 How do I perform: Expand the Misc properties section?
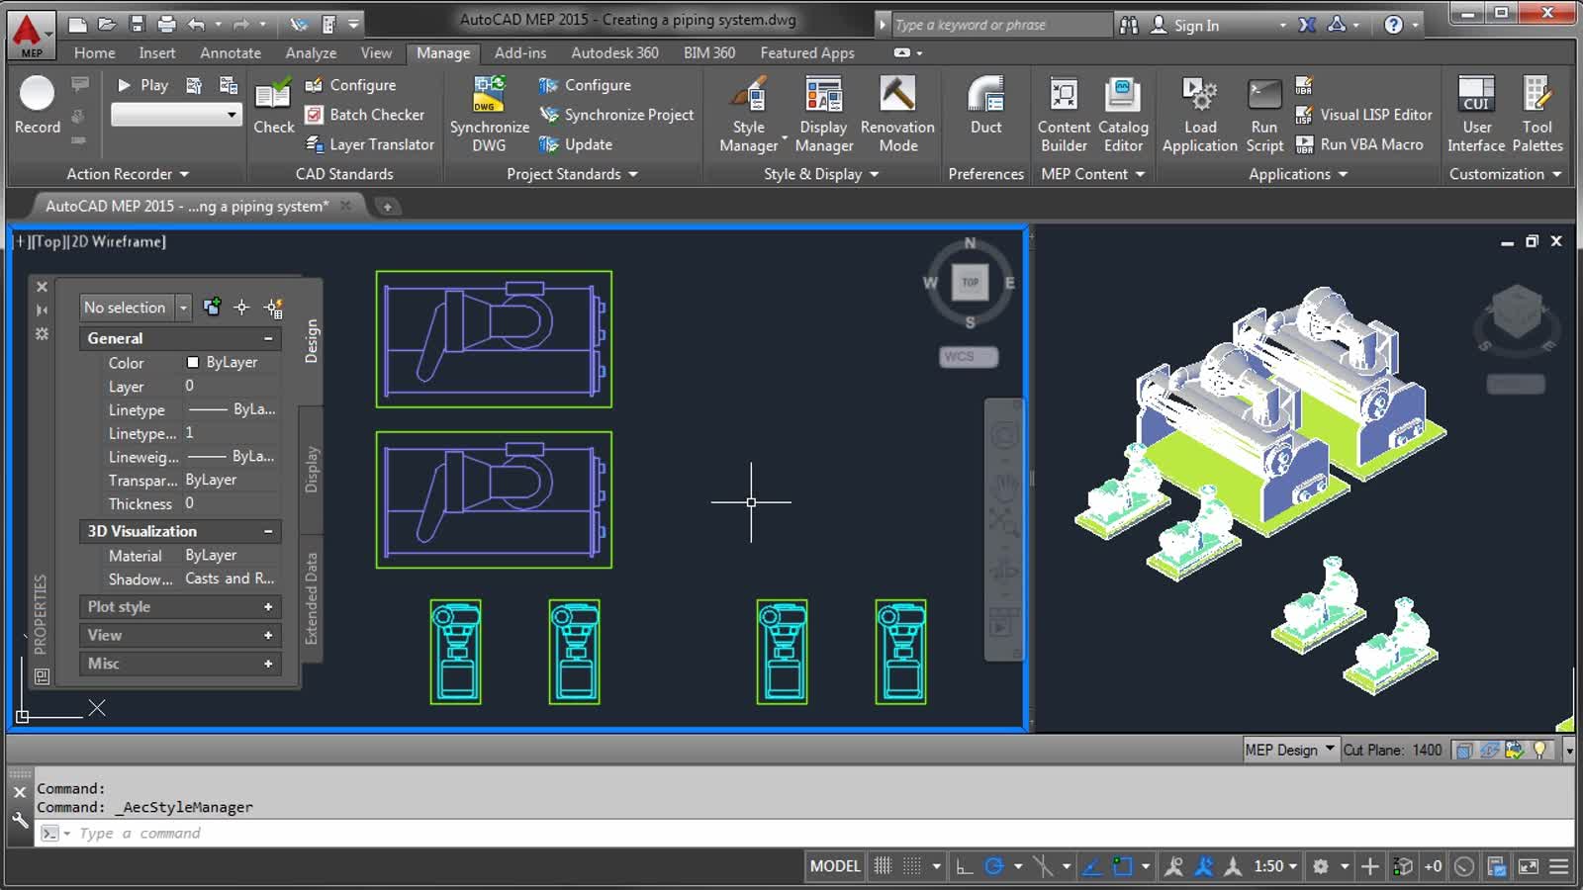pos(268,664)
